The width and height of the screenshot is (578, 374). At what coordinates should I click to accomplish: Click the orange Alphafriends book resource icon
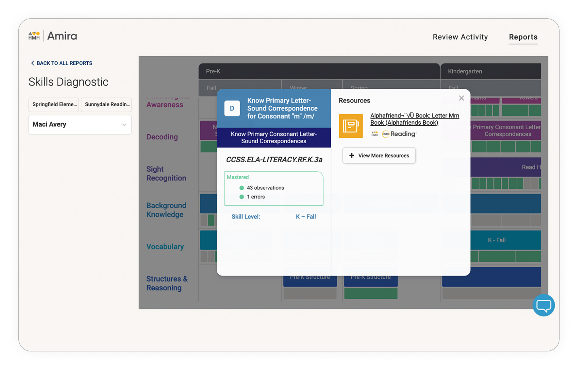pos(351,126)
